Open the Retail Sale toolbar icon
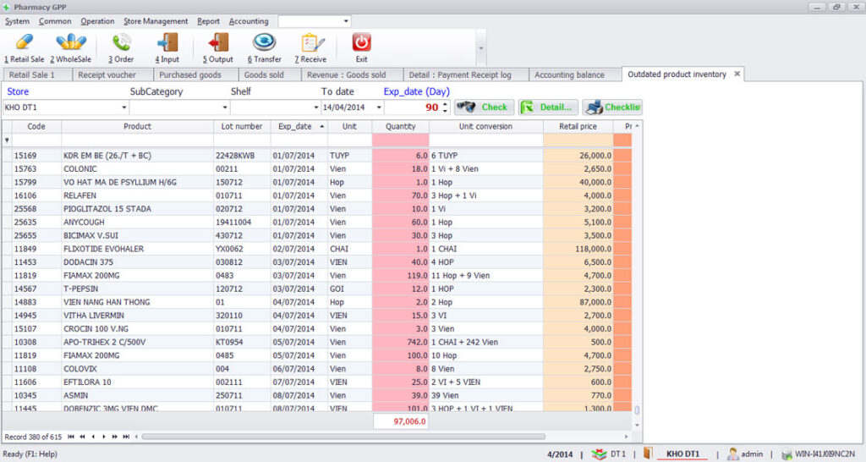 pyautogui.click(x=25, y=43)
